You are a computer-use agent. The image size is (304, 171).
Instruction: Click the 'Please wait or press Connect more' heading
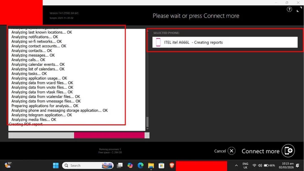coord(196,16)
